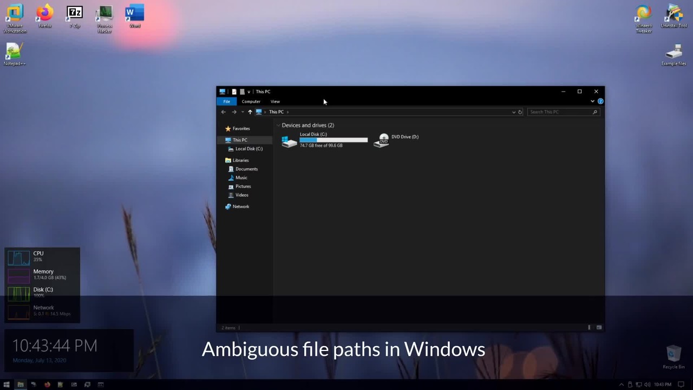Image resolution: width=693 pixels, height=390 pixels.
Task: Open the address bar history dropdown
Action: click(x=513, y=112)
